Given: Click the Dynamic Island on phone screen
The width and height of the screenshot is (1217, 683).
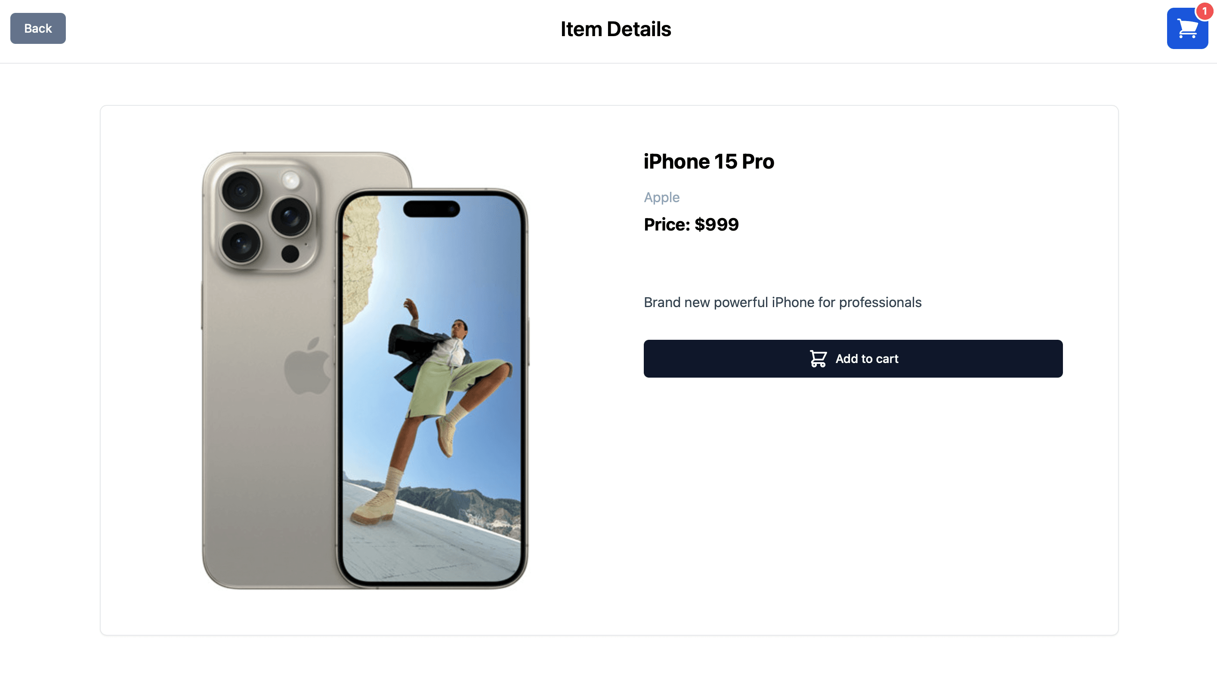Looking at the screenshot, I should [431, 209].
